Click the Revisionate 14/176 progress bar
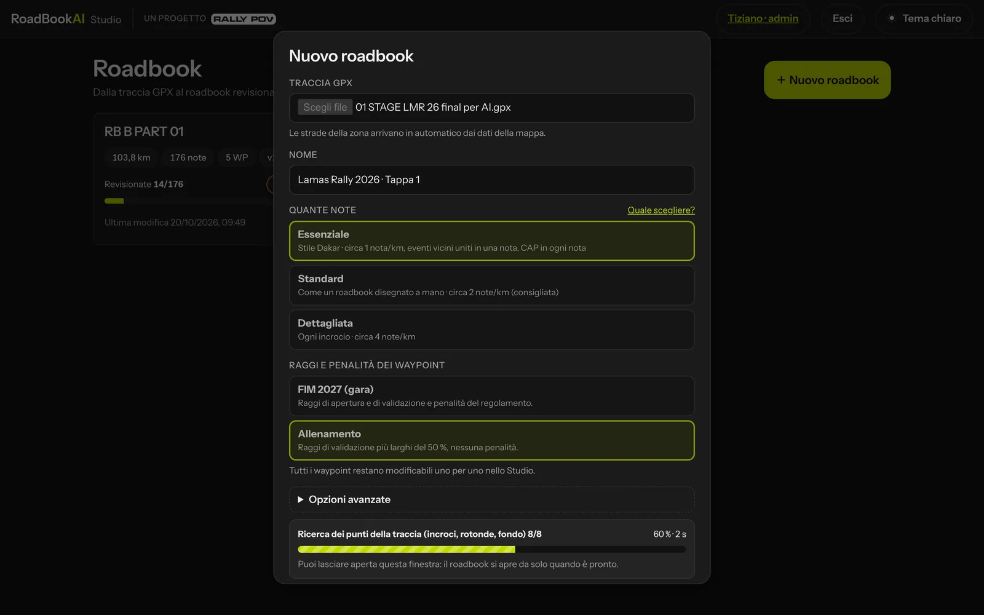The image size is (984, 615). (x=188, y=200)
